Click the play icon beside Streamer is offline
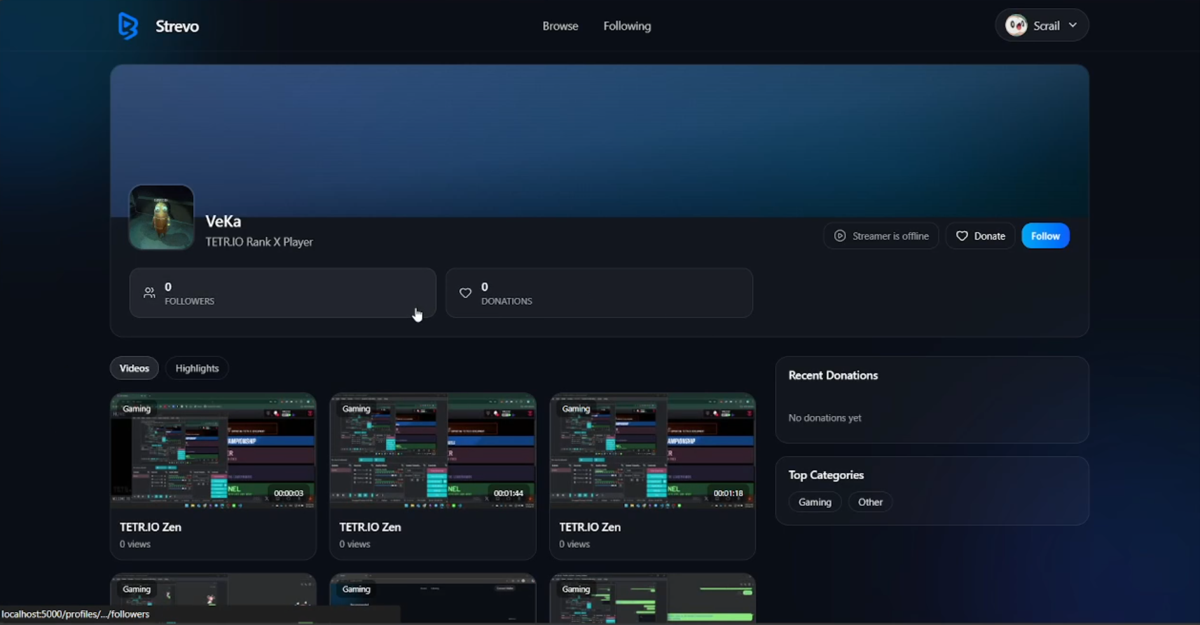This screenshot has height=625, width=1200. coord(840,236)
